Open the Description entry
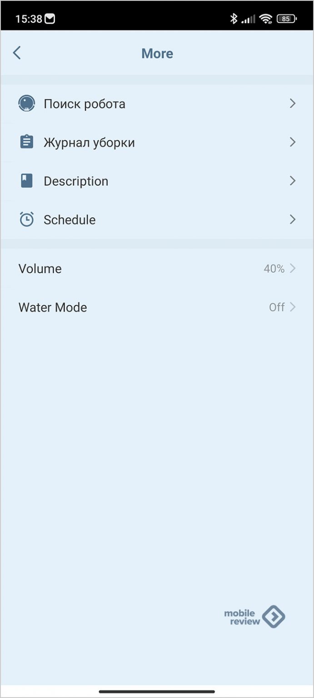314x698 pixels. [157, 181]
